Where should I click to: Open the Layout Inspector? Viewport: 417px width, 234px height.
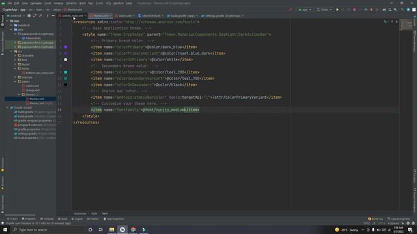399,219
